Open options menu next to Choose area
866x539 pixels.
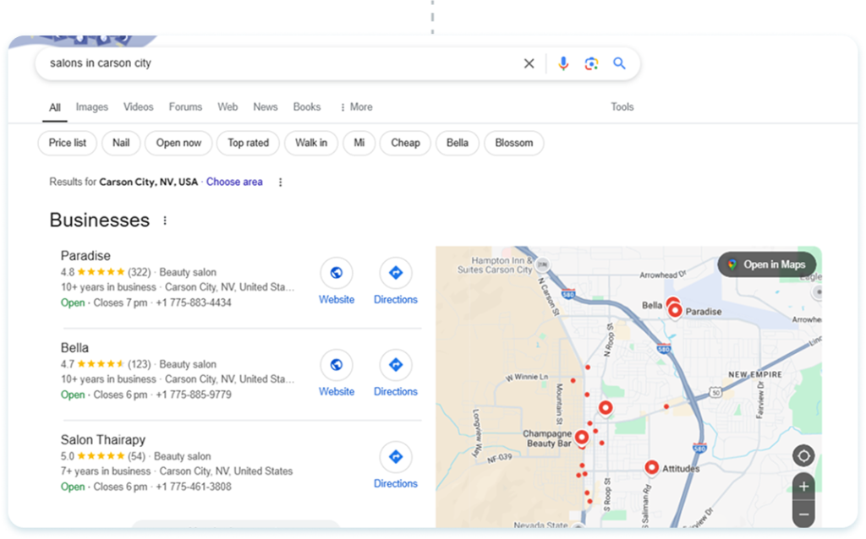pos(281,182)
